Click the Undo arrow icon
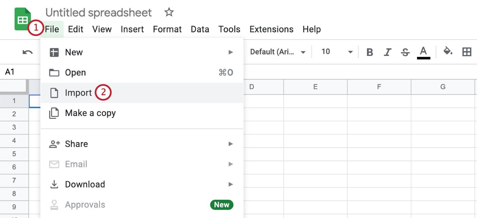 tap(27, 52)
